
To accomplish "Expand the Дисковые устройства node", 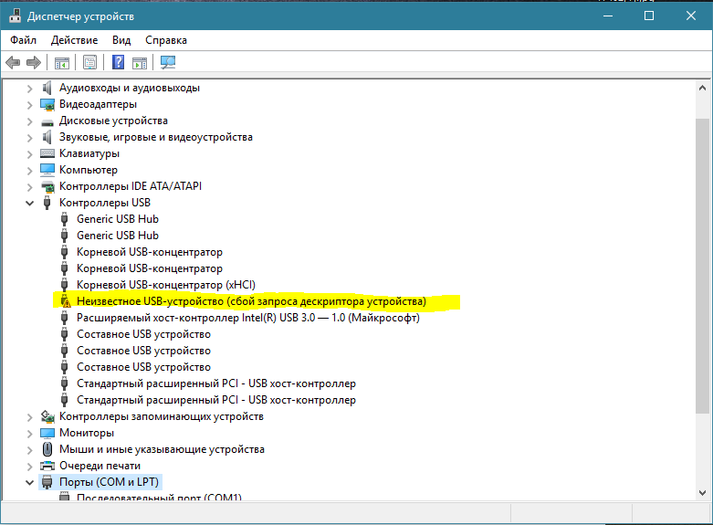I will (x=29, y=121).
